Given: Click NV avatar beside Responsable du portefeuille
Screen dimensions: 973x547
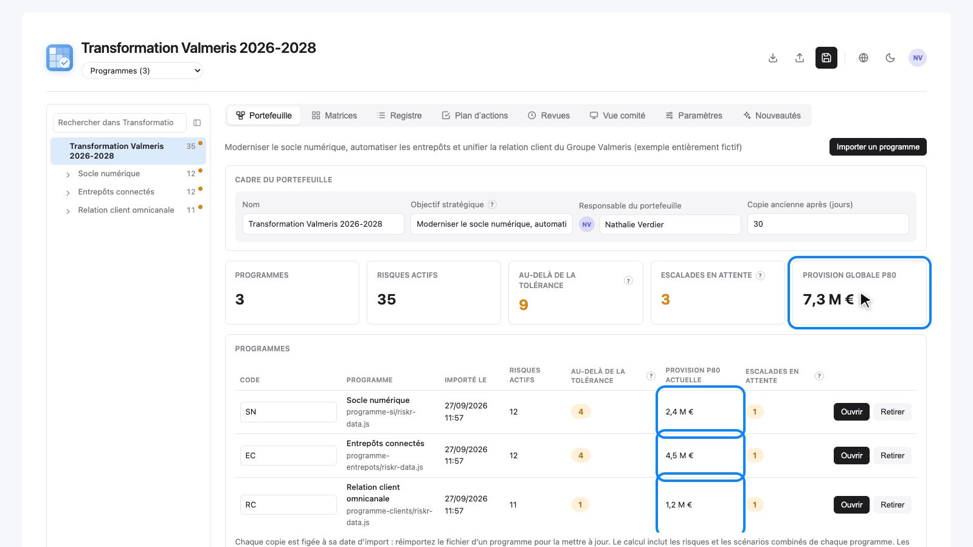Looking at the screenshot, I should pos(587,224).
